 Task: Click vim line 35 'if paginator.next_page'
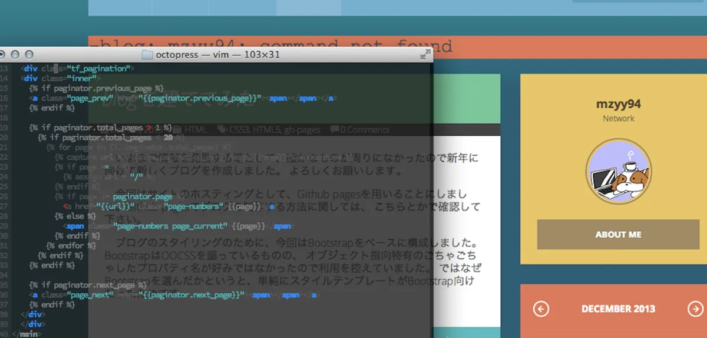(x=87, y=285)
